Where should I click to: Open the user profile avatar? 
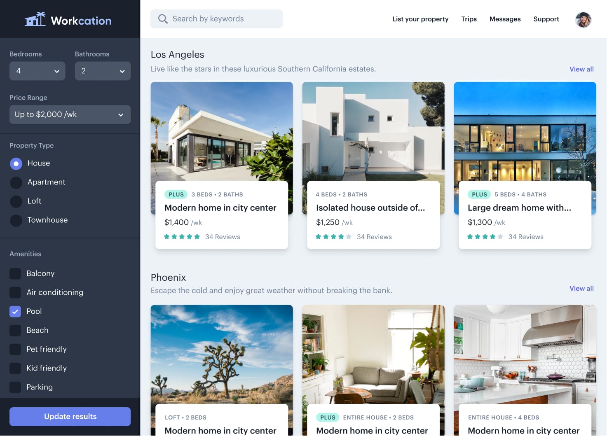(x=583, y=19)
